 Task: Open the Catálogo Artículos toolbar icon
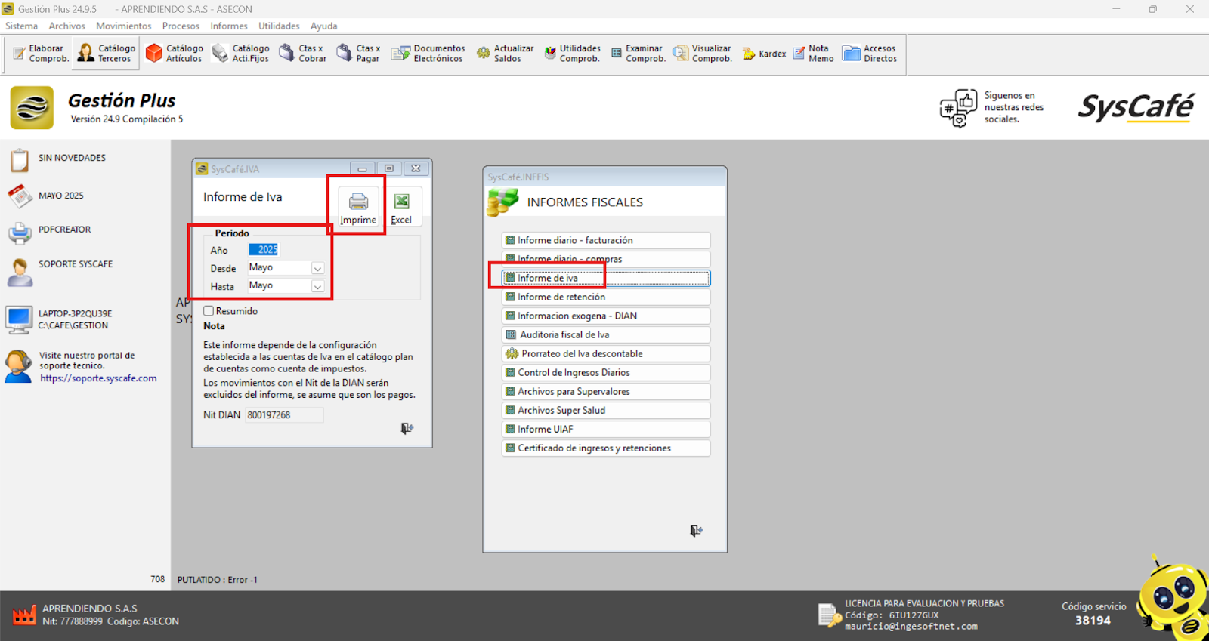click(x=175, y=54)
